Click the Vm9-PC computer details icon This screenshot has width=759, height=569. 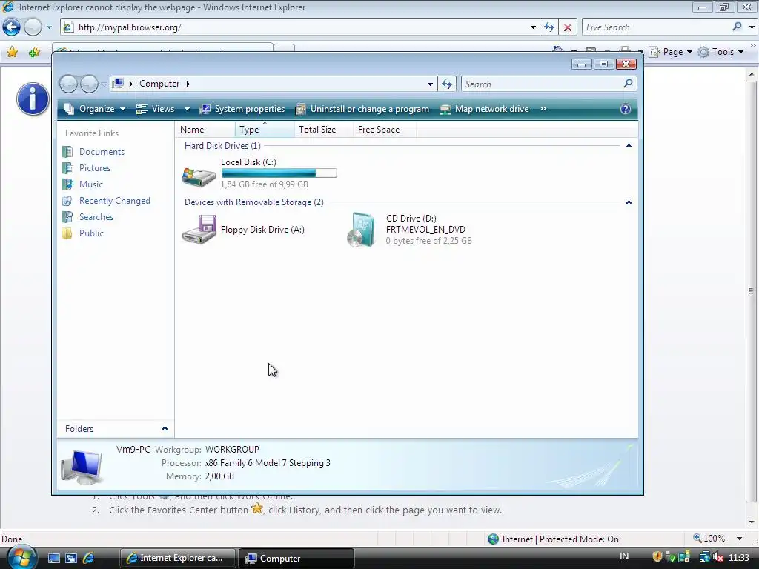pyautogui.click(x=82, y=467)
